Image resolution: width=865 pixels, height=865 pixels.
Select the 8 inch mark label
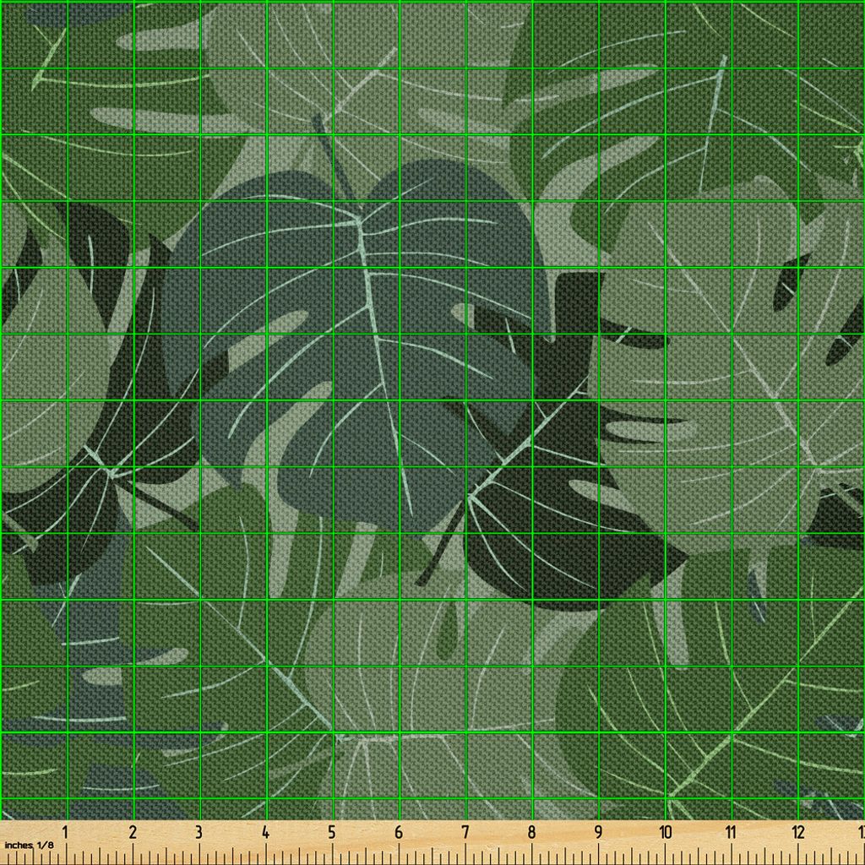point(530,834)
